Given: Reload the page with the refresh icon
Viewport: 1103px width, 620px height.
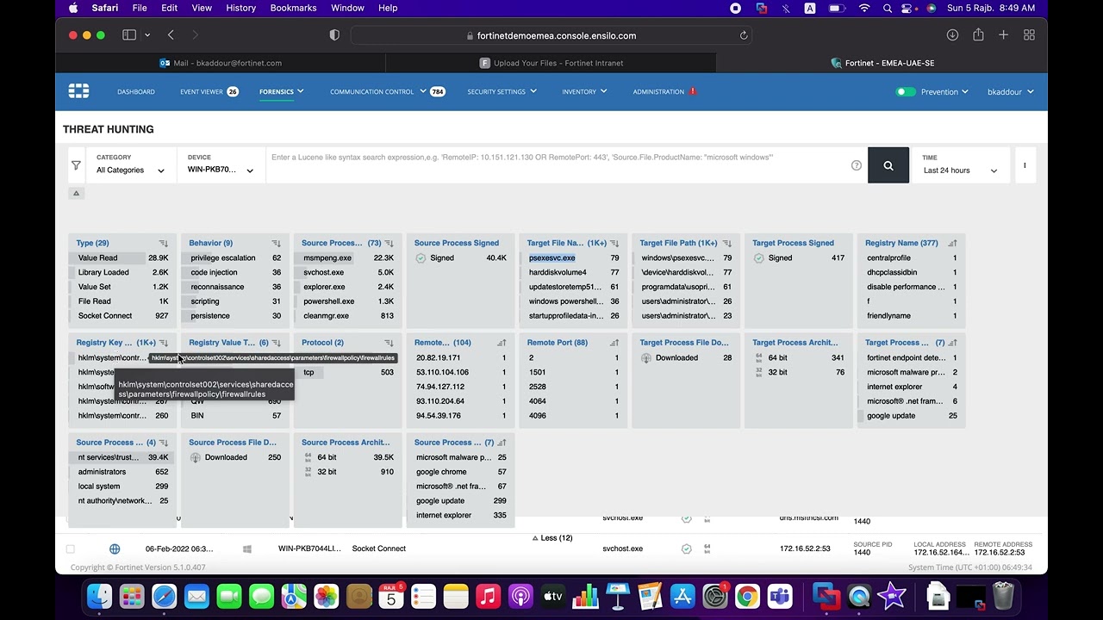Looking at the screenshot, I should (x=744, y=35).
